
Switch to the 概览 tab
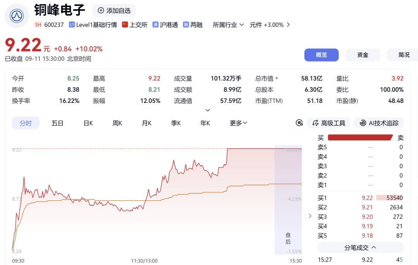[x=322, y=55]
